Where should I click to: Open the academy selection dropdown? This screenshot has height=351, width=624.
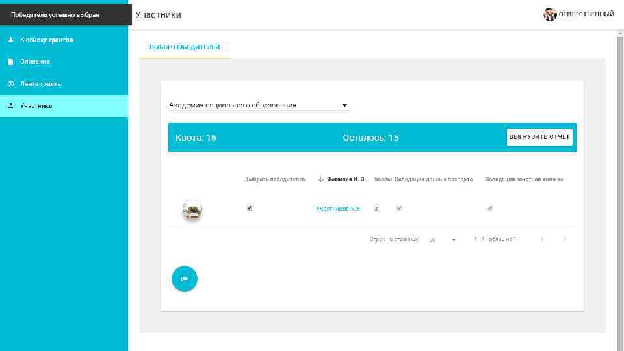pyautogui.click(x=259, y=105)
